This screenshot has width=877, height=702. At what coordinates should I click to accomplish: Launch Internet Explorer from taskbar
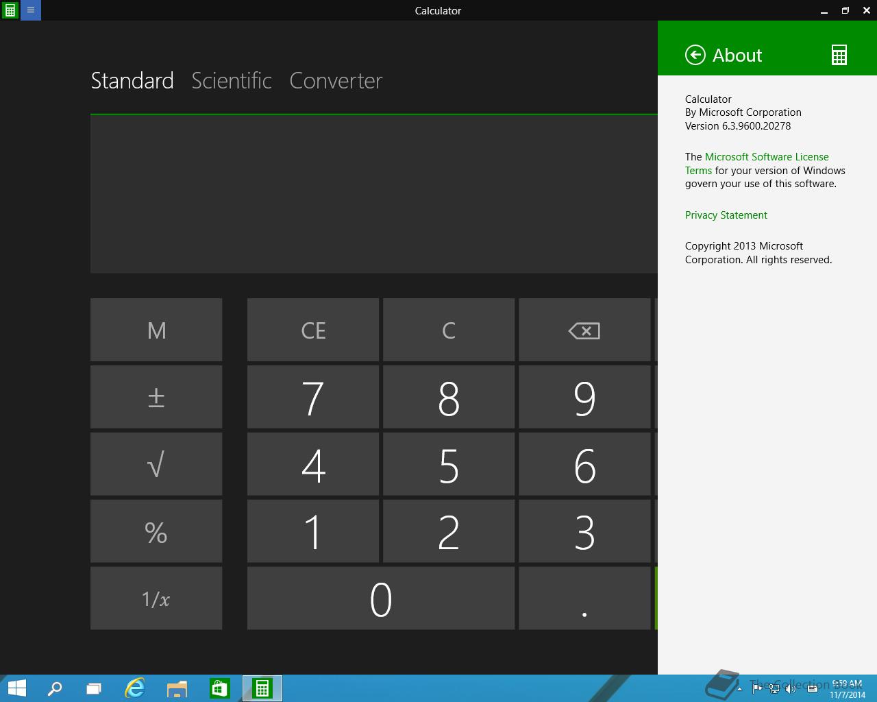(135, 688)
